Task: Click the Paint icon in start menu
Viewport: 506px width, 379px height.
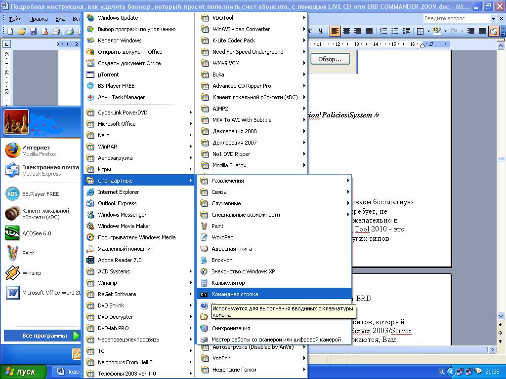Action: [x=12, y=253]
